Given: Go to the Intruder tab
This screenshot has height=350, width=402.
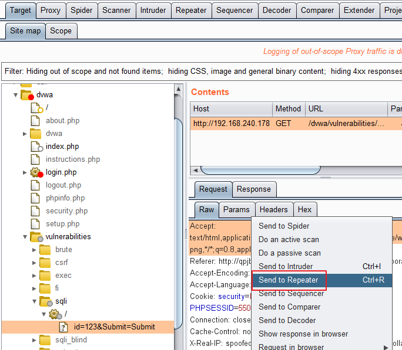Looking at the screenshot, I should click(x=153, y=11).
